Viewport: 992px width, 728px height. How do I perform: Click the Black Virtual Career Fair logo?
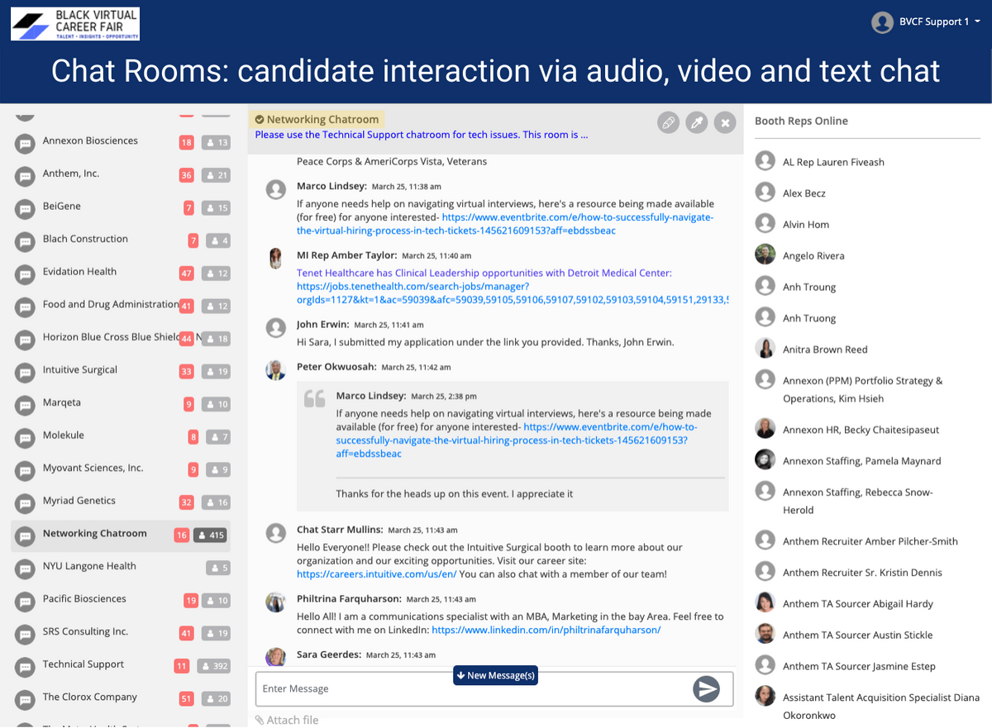click(75, 24)
